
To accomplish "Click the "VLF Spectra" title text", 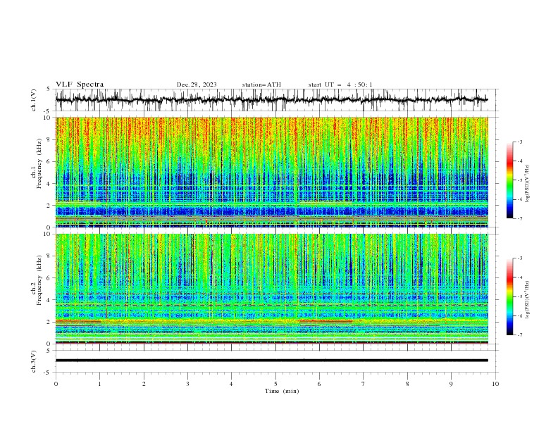I will (80, 85).
